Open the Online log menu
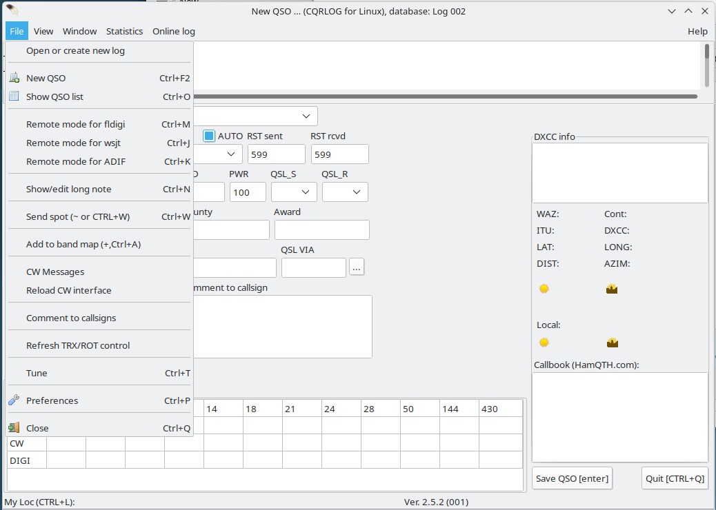The width and height of the screenshot is (716, 510). (x=174, y=31)
